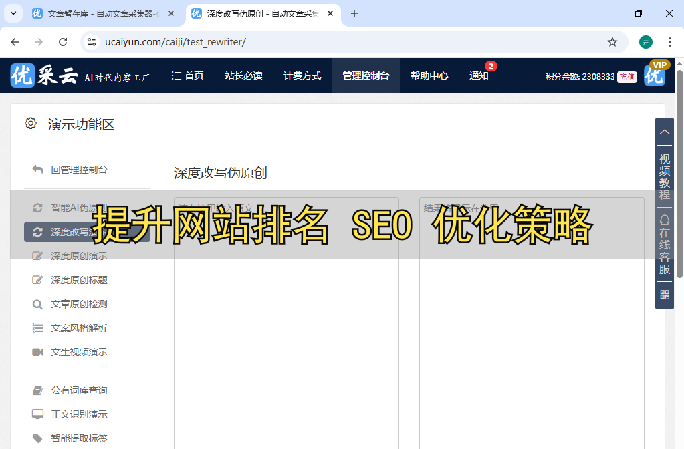The height and width of the screenshot is (449, 684).
Task: Open the 帮助中心 menu item
Action: (x=429, y=76)
